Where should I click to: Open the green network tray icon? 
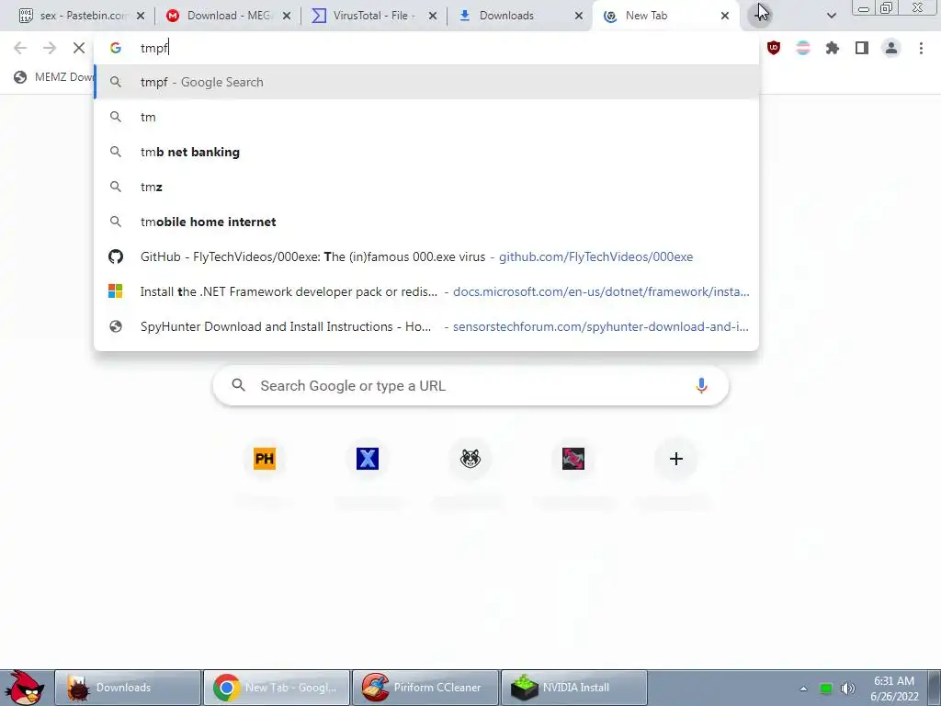pos(826,689)
